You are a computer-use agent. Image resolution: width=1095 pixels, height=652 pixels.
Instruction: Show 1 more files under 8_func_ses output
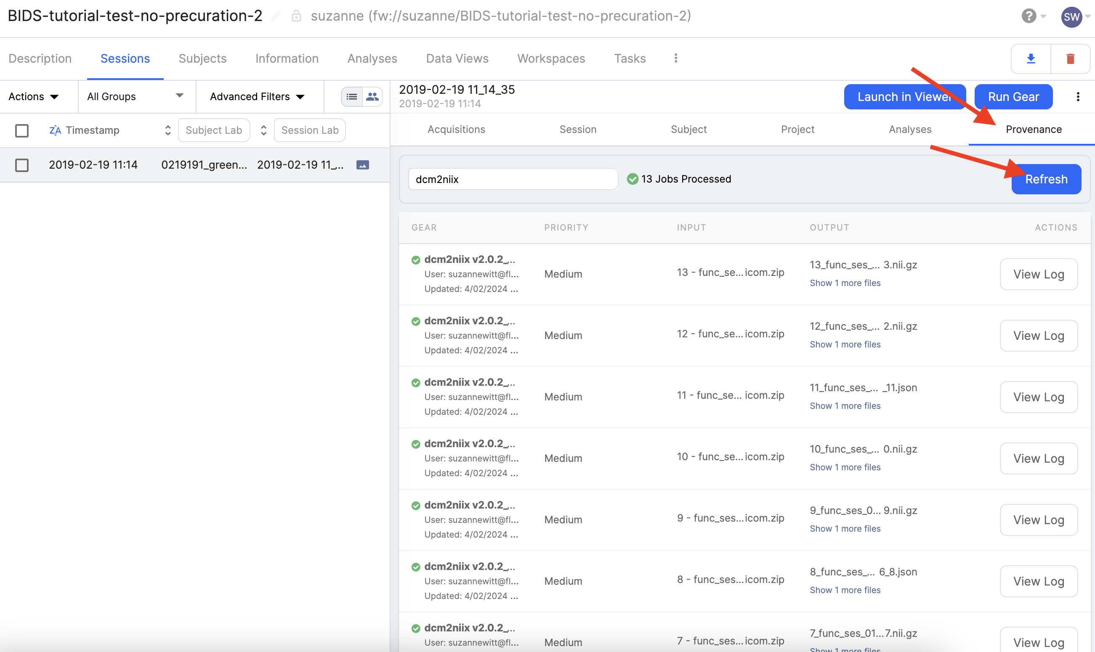click(845, 590)
